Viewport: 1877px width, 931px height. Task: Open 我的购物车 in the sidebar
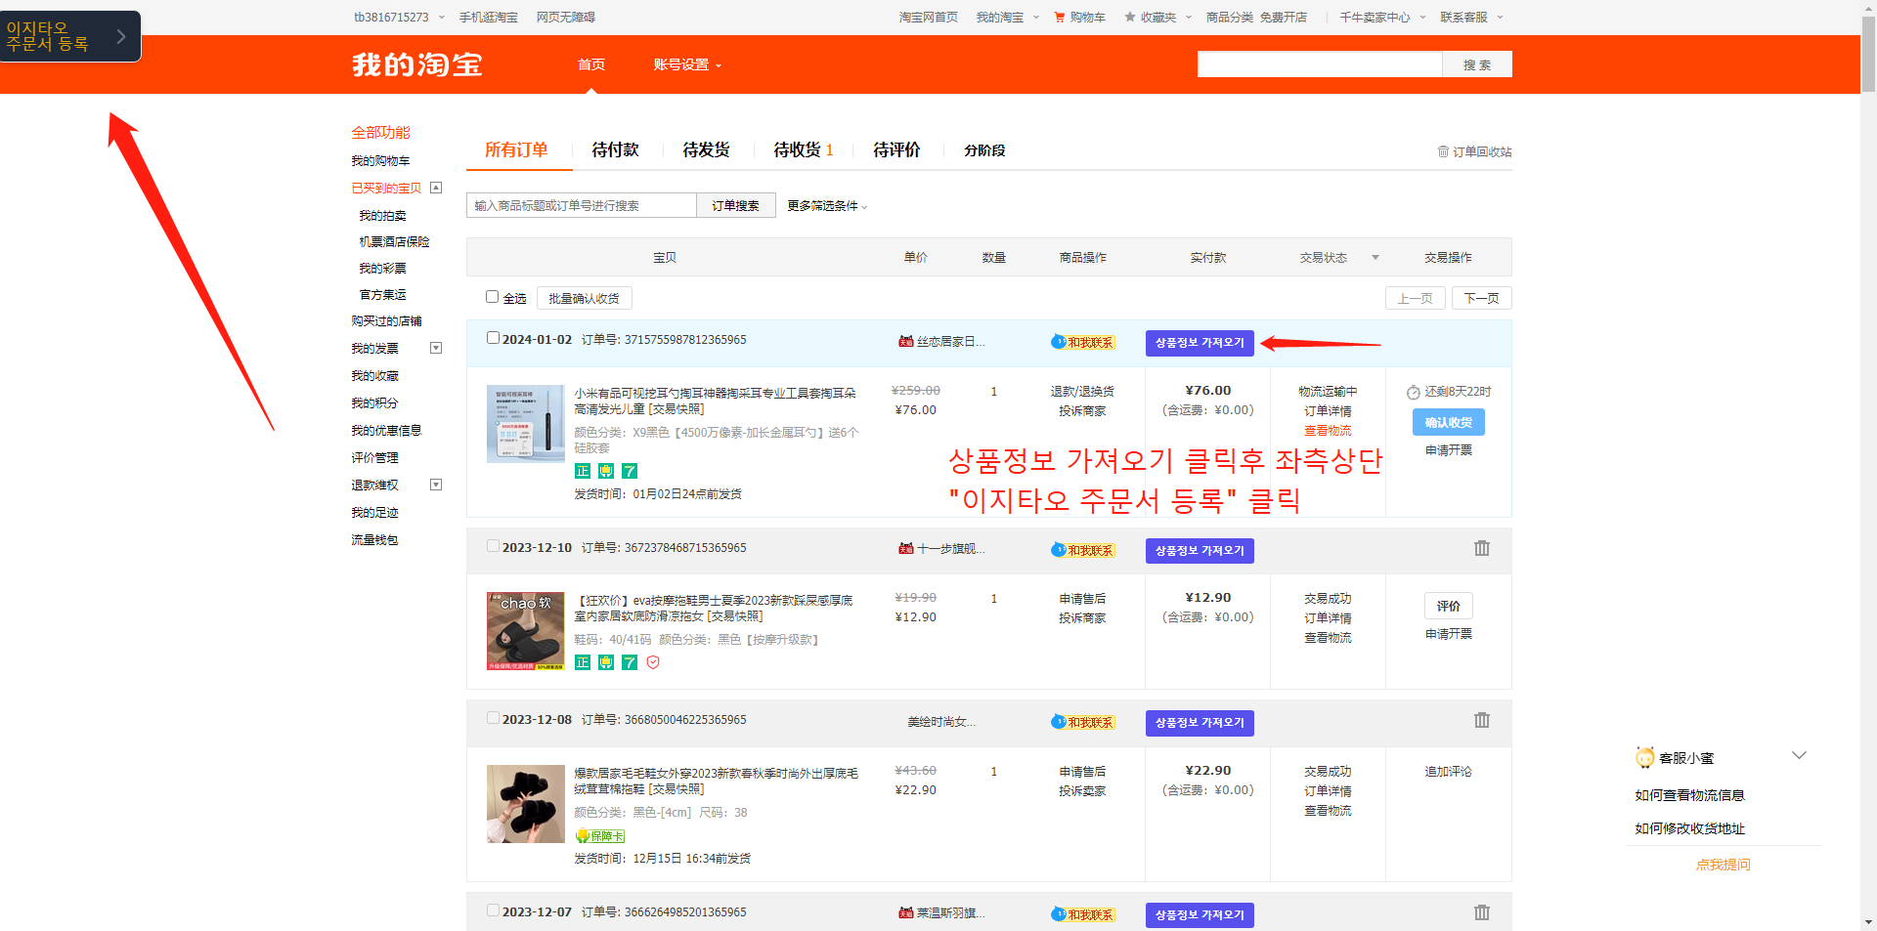pyautogui.click(x=380, y=160)
